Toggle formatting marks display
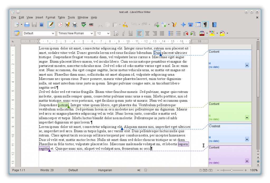The height and width of the screenshot is (183, 270). (x=205, y=25)
